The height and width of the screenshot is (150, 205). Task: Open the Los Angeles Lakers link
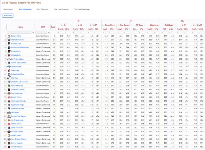tap(19, 120)
